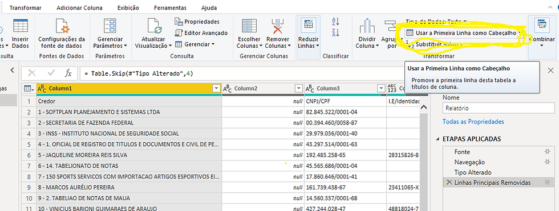Open the Adicionar Coluna tab
The image size is (559, 211).
pyautogui.click(x=79, y=7)
